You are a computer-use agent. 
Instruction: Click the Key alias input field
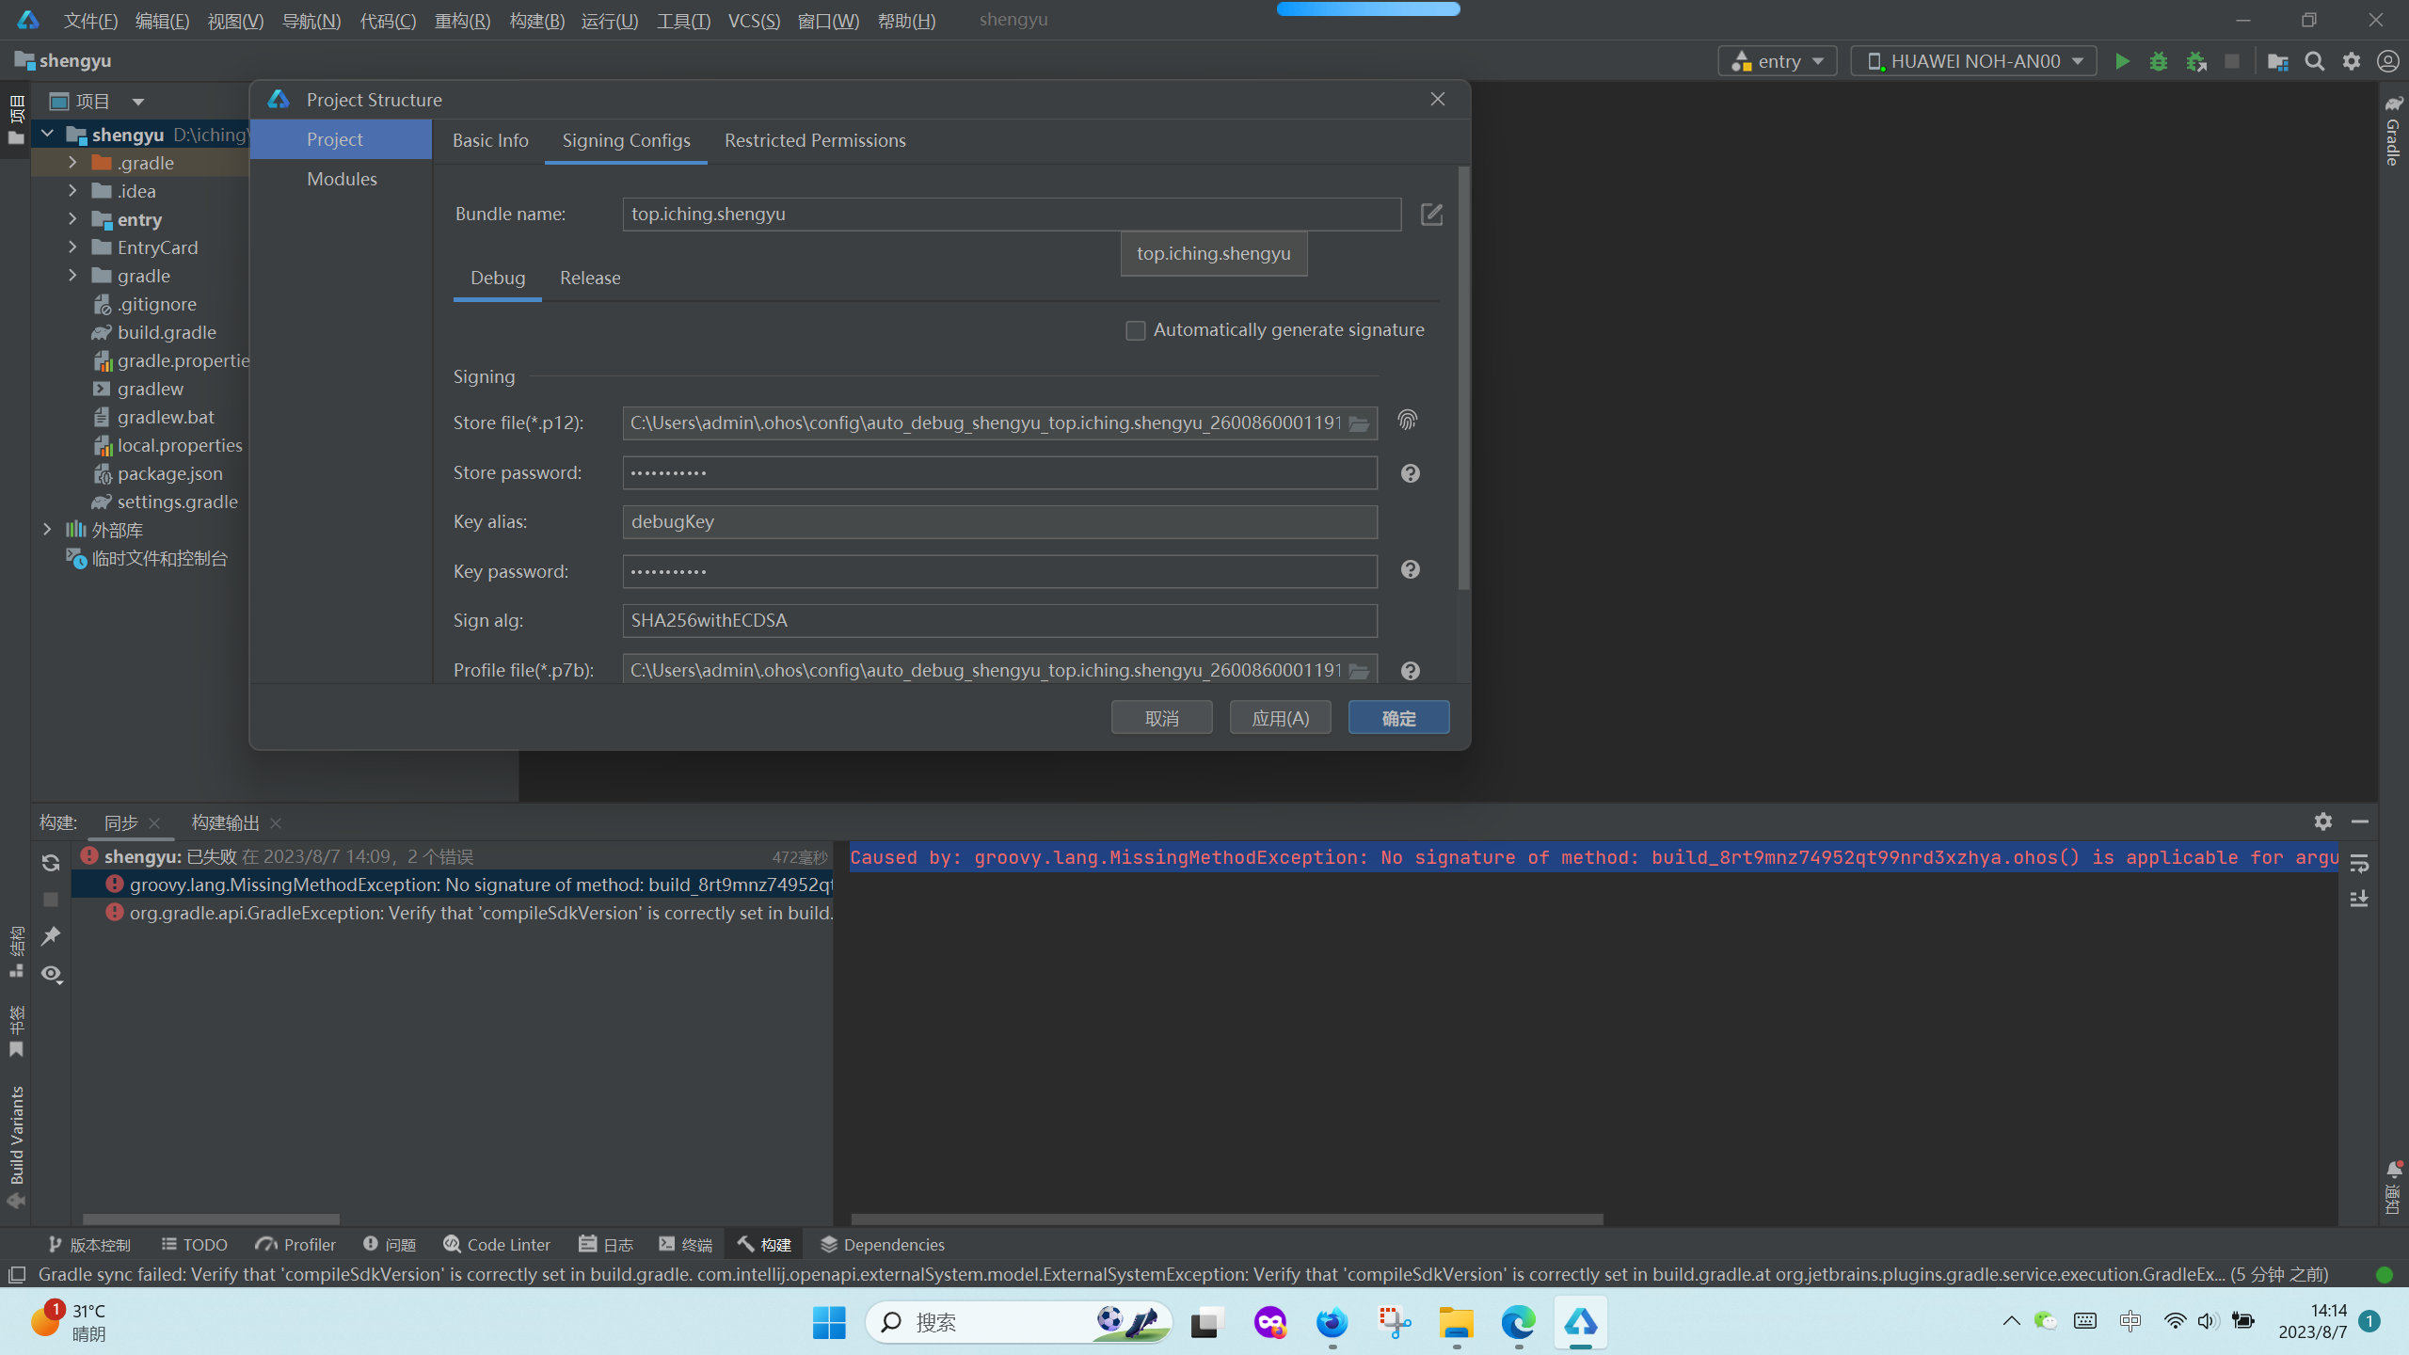(1000, 522)
